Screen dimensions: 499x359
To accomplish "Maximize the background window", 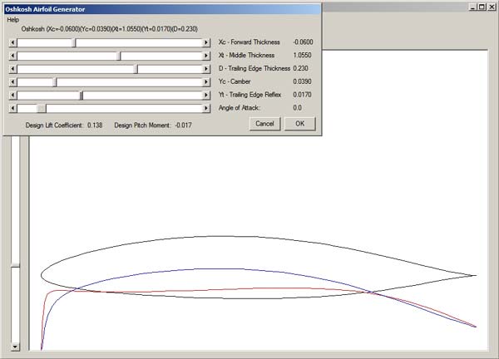I will [482, 7].
